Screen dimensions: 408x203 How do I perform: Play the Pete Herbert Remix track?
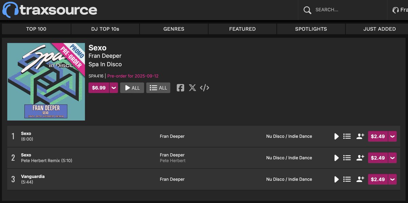point(336,158)
